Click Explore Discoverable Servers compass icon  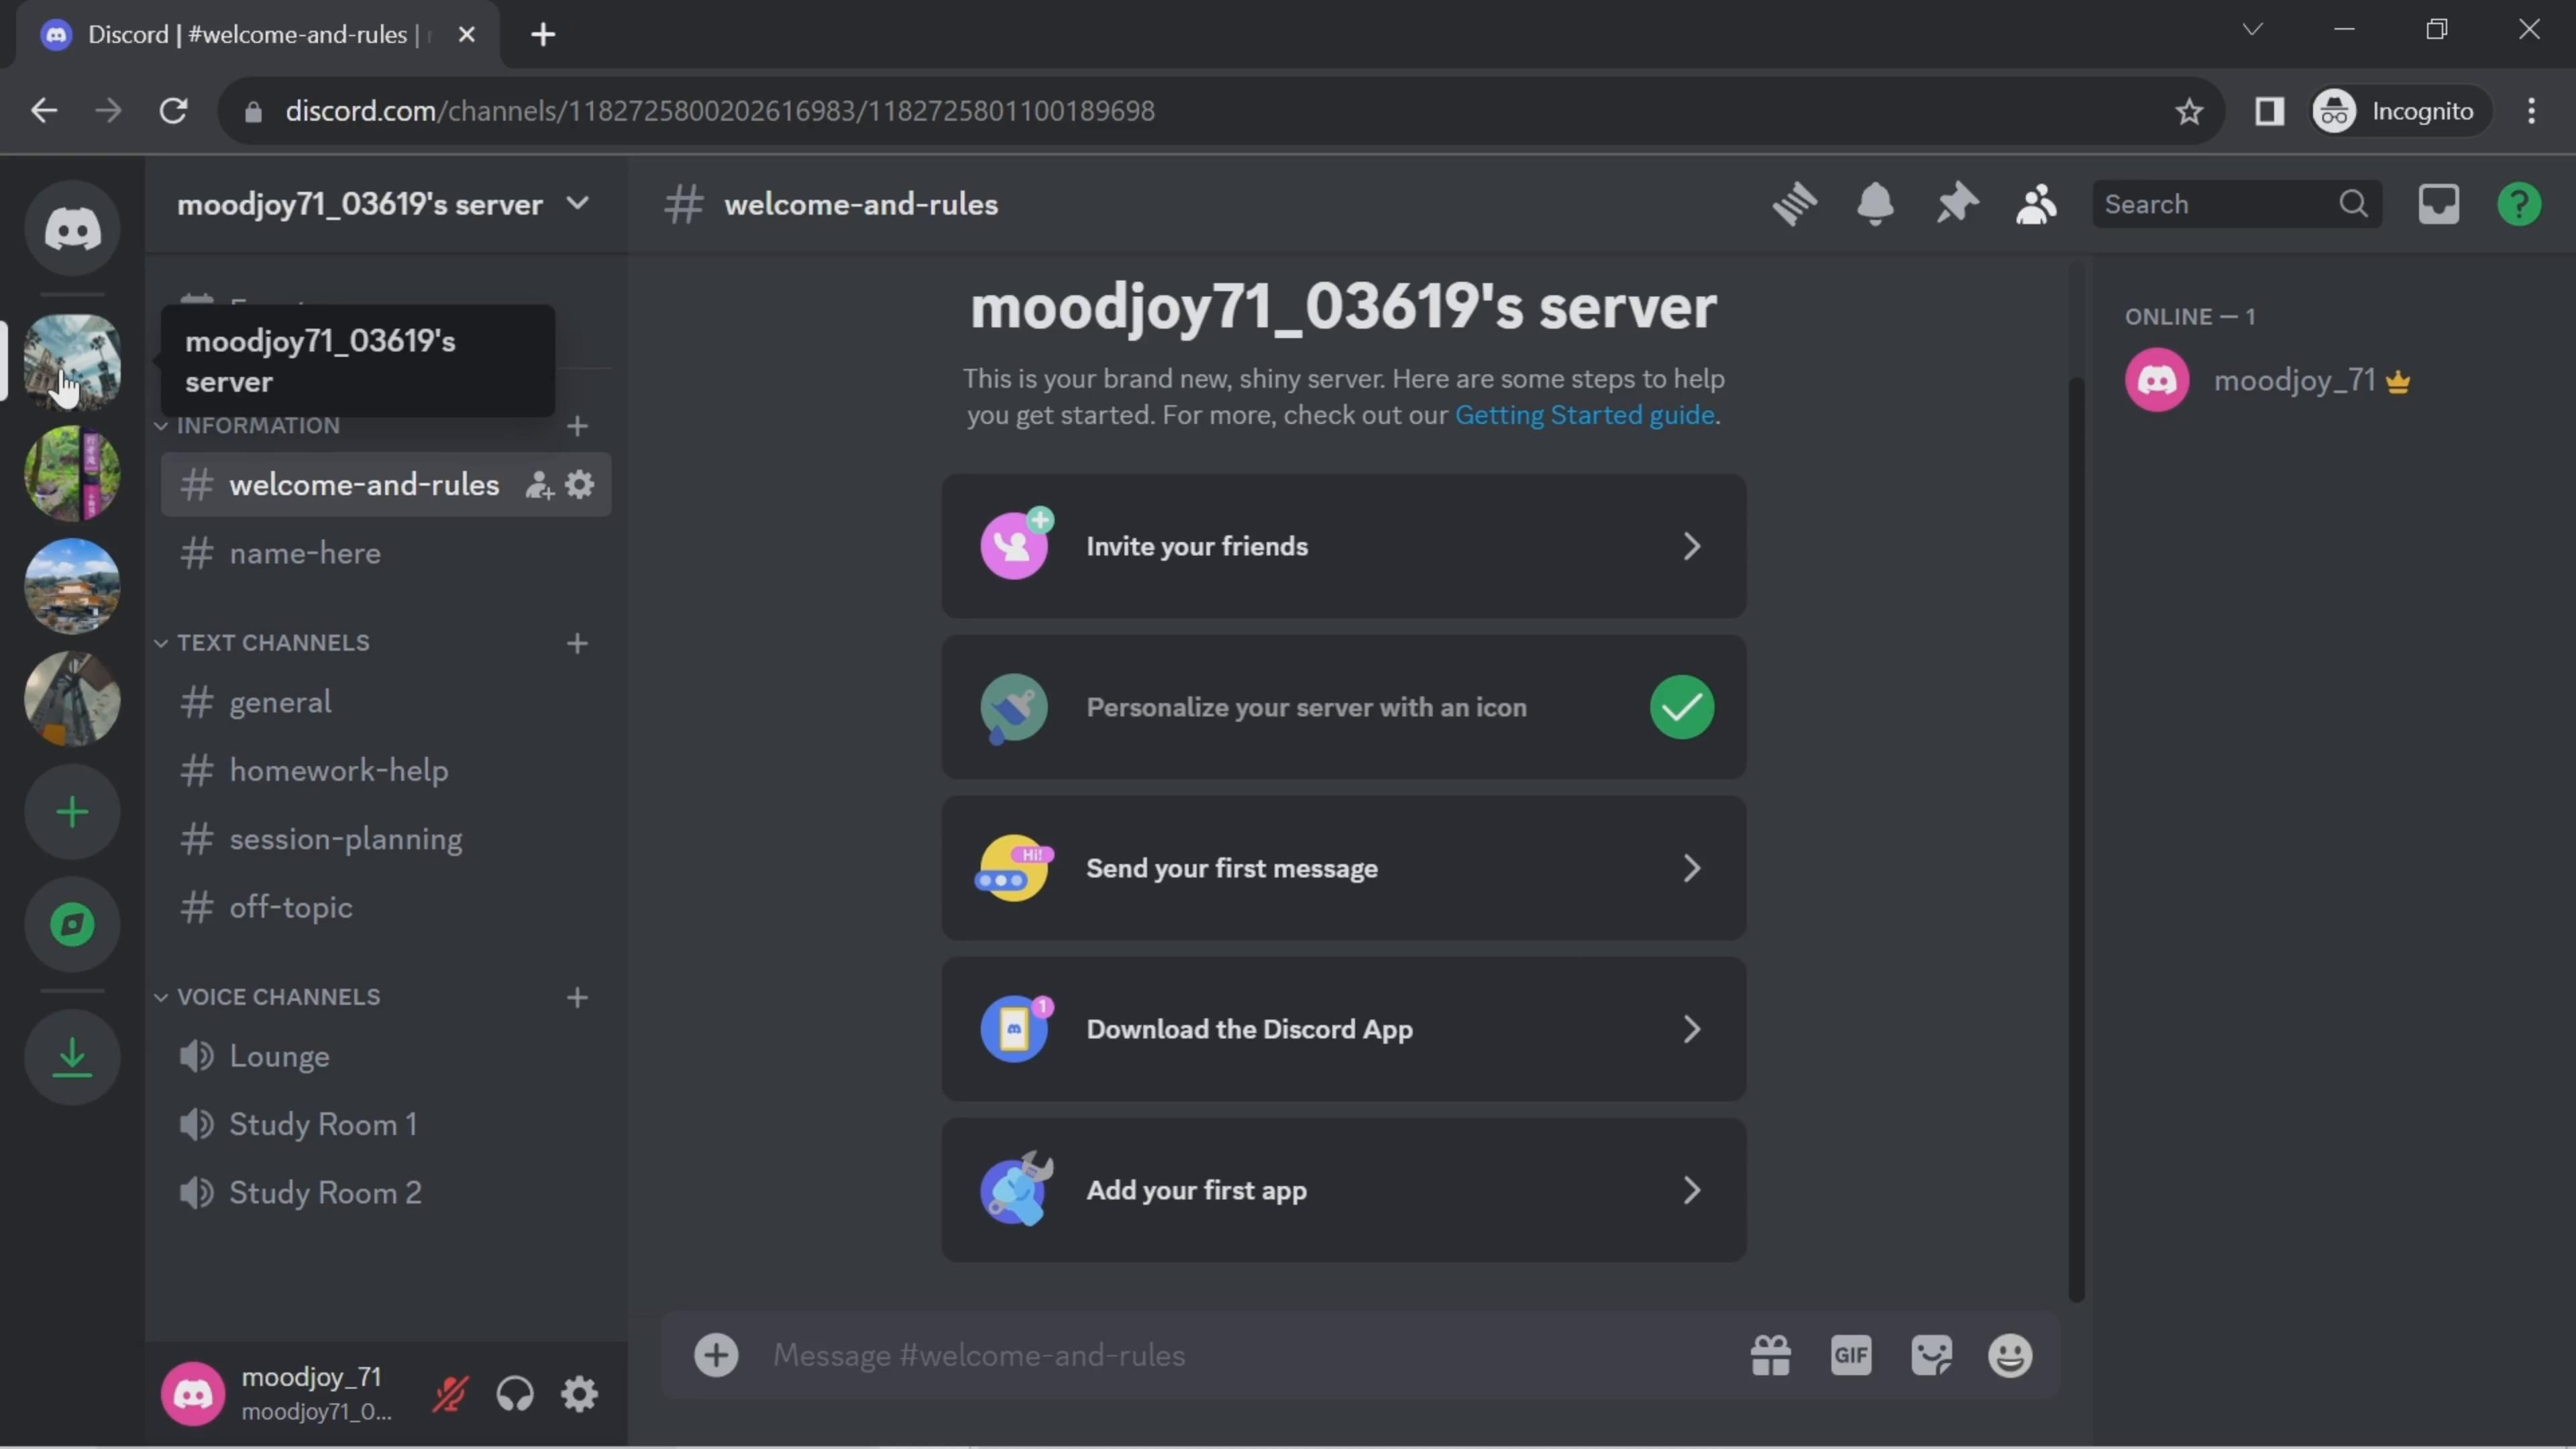tap(72, 924)
